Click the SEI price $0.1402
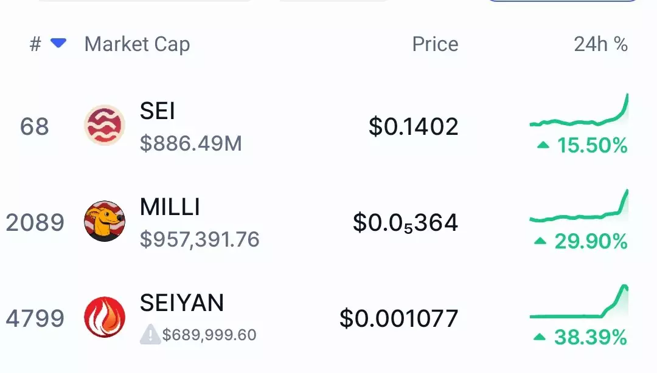The height and width of the screenshot is (373, 657). click(x=413, y=126)
